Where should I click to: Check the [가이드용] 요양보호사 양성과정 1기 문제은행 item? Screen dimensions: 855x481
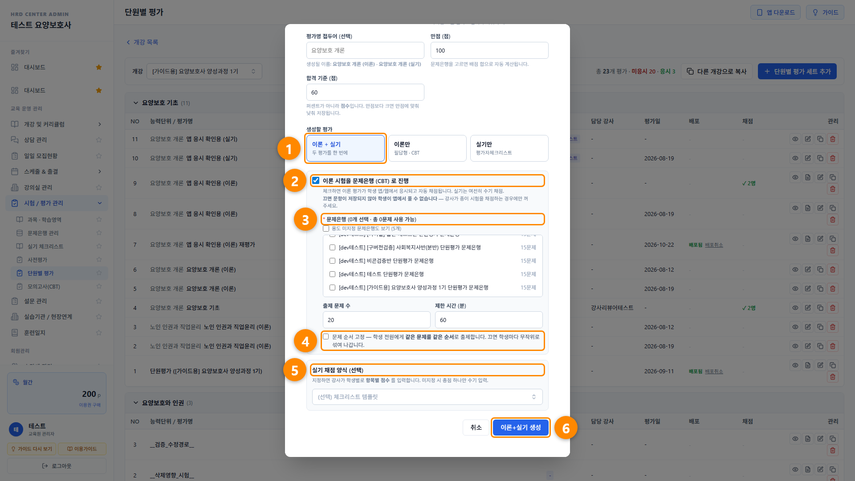click(332, 287)
